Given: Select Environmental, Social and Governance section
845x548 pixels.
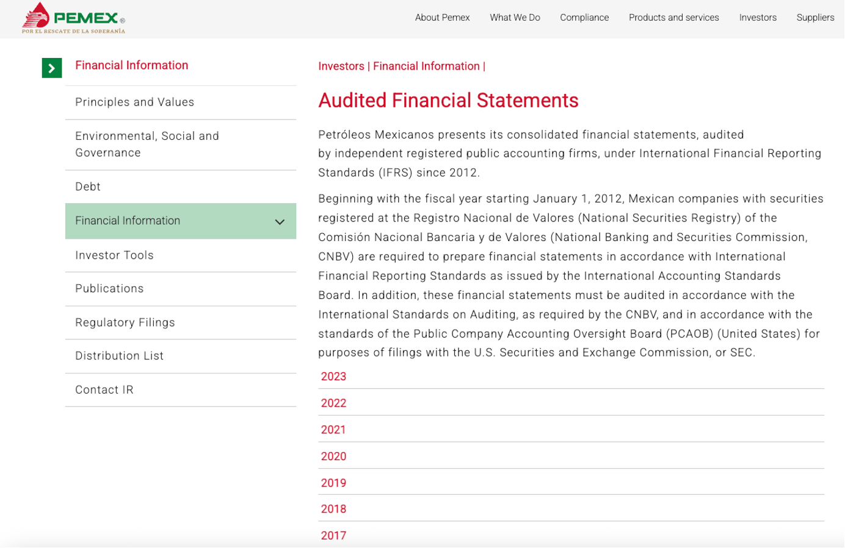Looking at the screenshot, I should click(147, 144).
